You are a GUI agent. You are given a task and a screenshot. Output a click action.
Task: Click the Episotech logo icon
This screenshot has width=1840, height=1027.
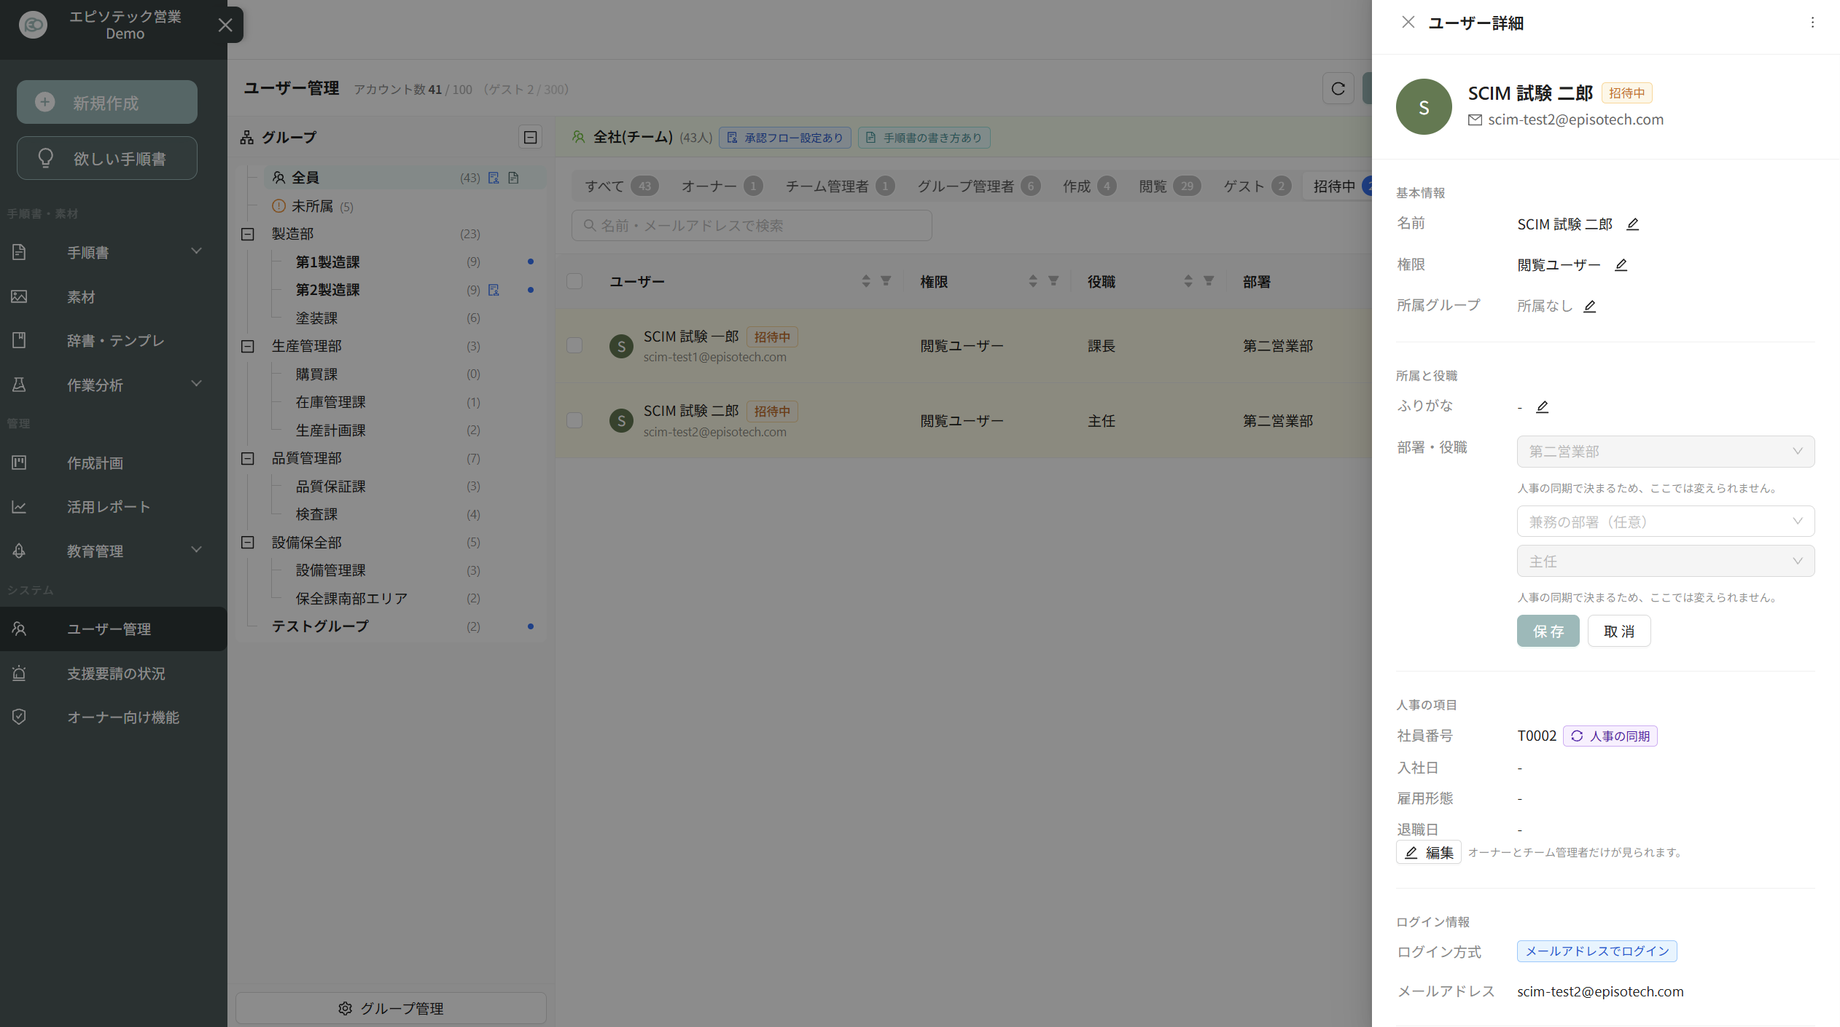(33, 25)
